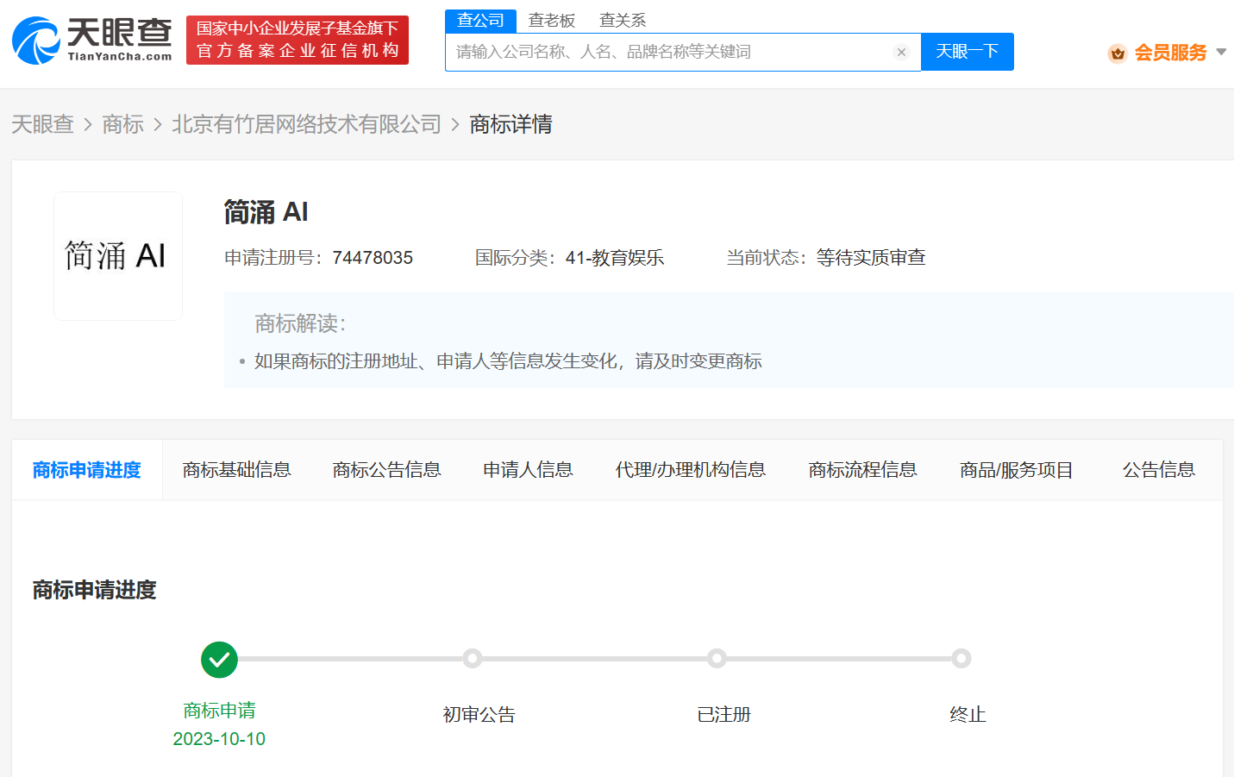
Task: Open the 会员服务 link
Action: click(1170, 53)
